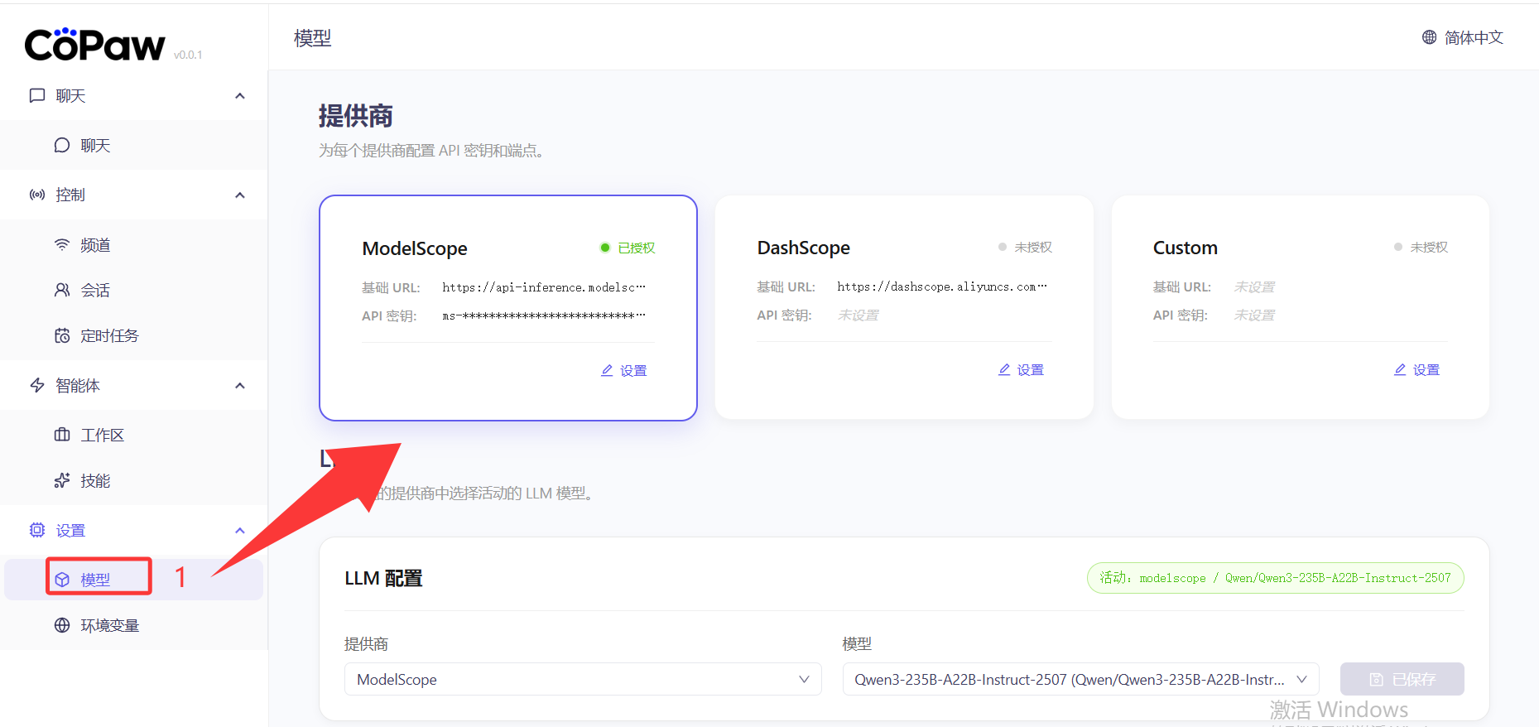Image resolution: width=1539 pixels, height=727 pixels.
Task: Click the LLM 配置 heading
Action: (383, 578)
